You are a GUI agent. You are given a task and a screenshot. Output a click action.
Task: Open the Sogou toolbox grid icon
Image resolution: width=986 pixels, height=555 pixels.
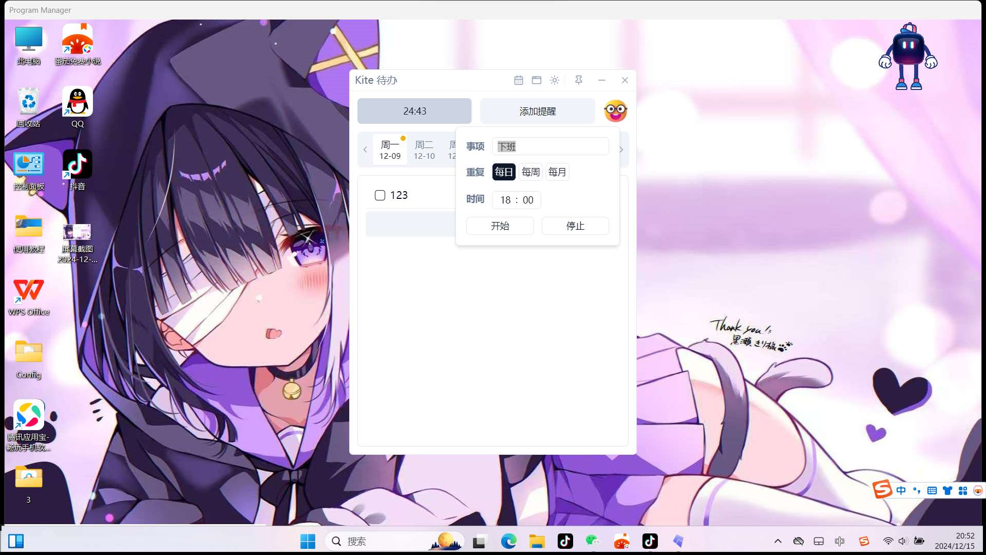pyautogui.click(x=963, y=490)
